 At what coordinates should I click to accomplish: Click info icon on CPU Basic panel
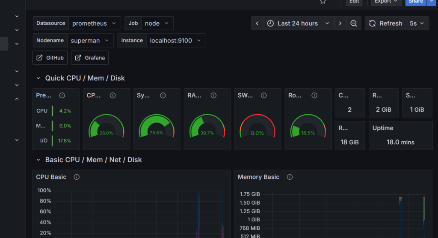coord(77,177)
